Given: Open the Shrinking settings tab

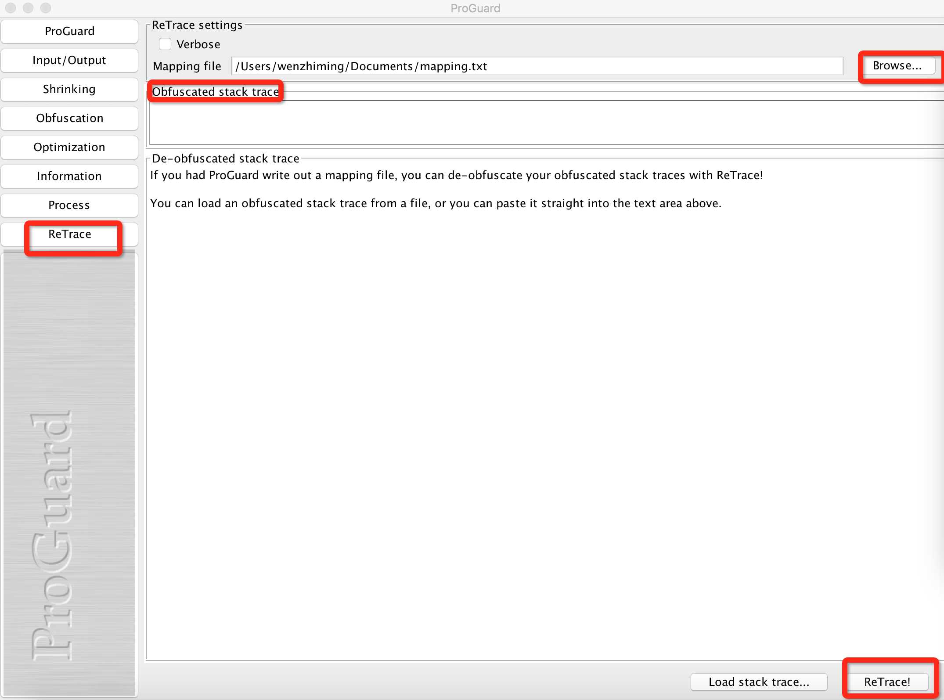Looking at the screenshot, I should tap(69, 89).
